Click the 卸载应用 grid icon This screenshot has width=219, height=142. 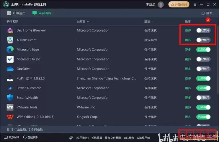[x=9, y=13]
